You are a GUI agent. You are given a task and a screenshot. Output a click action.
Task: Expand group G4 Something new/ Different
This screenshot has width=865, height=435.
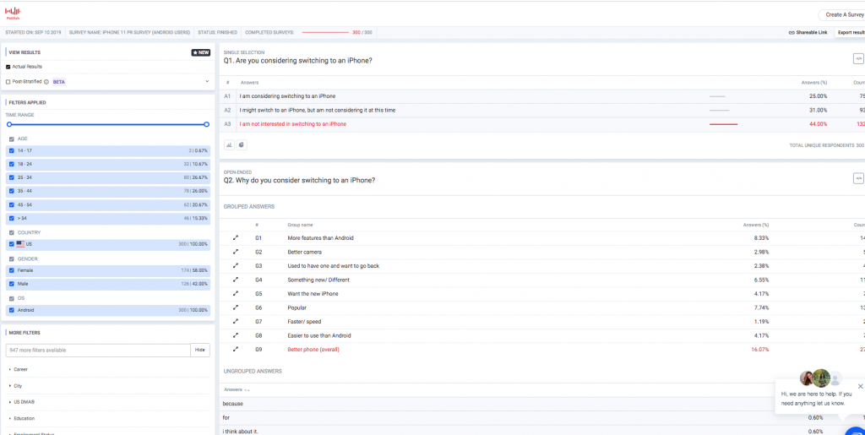[236, 280]
